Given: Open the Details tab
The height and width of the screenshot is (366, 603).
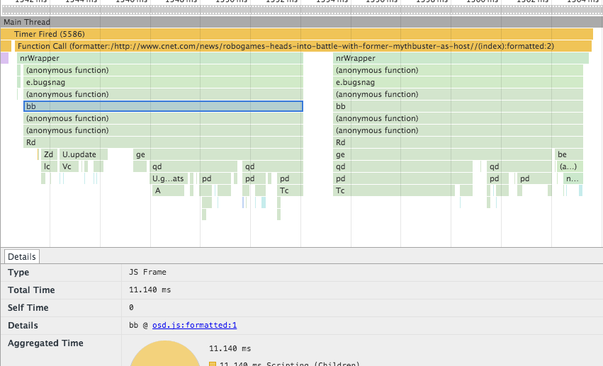Looking at the screenshot, I should 21,256.
